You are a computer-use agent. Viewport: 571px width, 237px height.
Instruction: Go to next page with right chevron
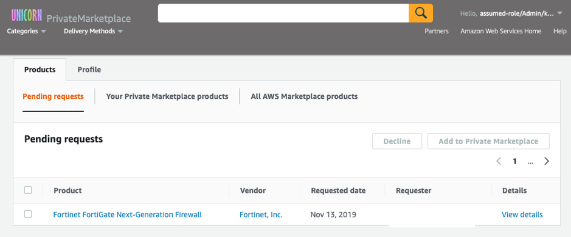tap(547, 161)
